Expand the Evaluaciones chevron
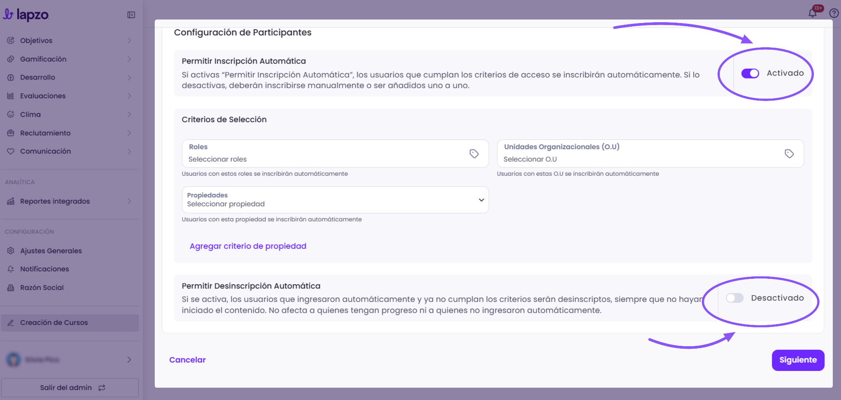 [x=129, y=96]
